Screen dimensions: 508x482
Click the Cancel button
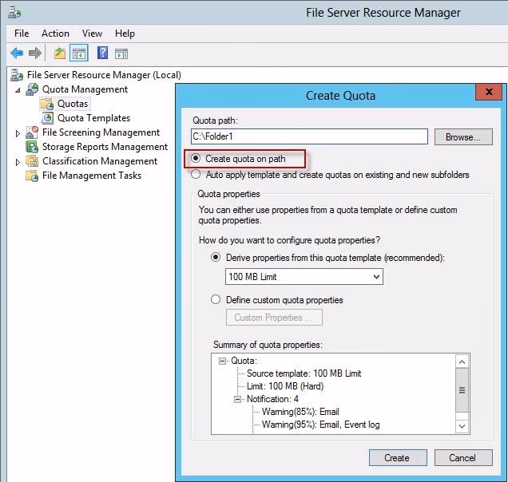click(463, 458)
